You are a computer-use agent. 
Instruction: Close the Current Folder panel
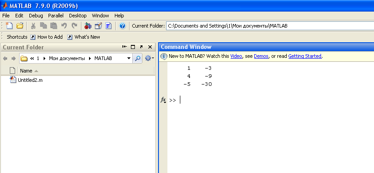pos(150,47)
